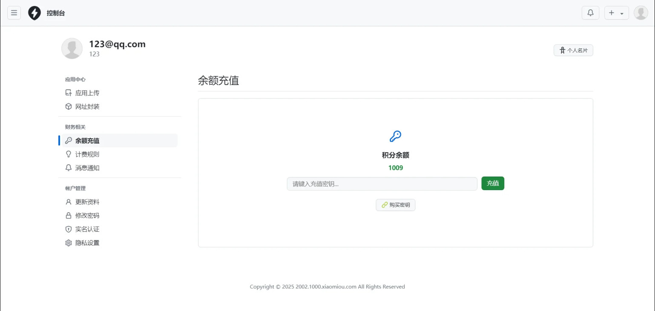Open 修改密码 sidebar item
The height and width of the screenshot is (311, 655).
(87, 215)
